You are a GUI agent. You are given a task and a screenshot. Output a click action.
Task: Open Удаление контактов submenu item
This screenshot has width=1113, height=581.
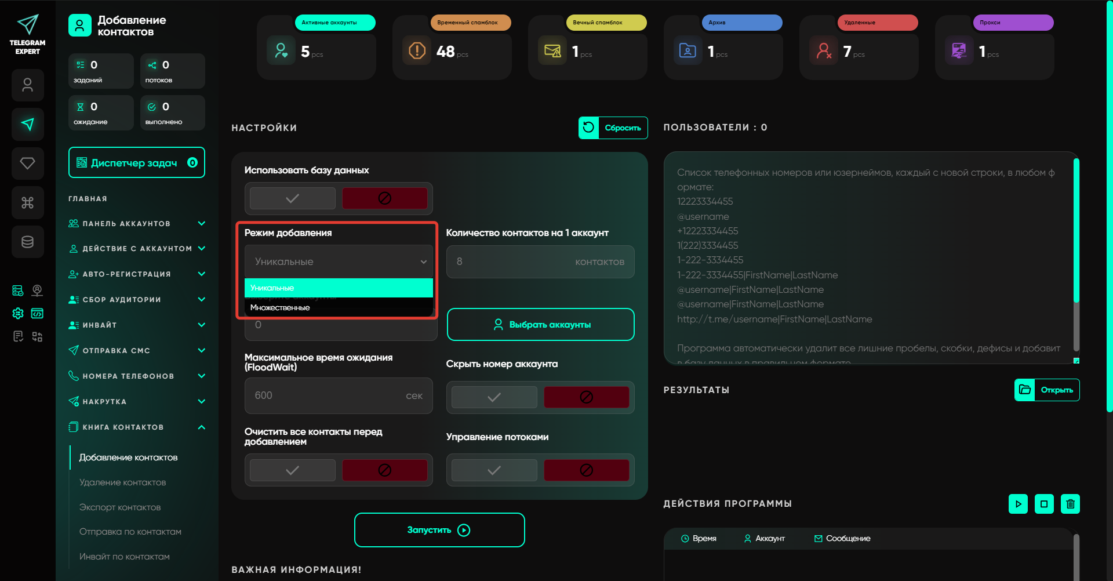point(122,482)
